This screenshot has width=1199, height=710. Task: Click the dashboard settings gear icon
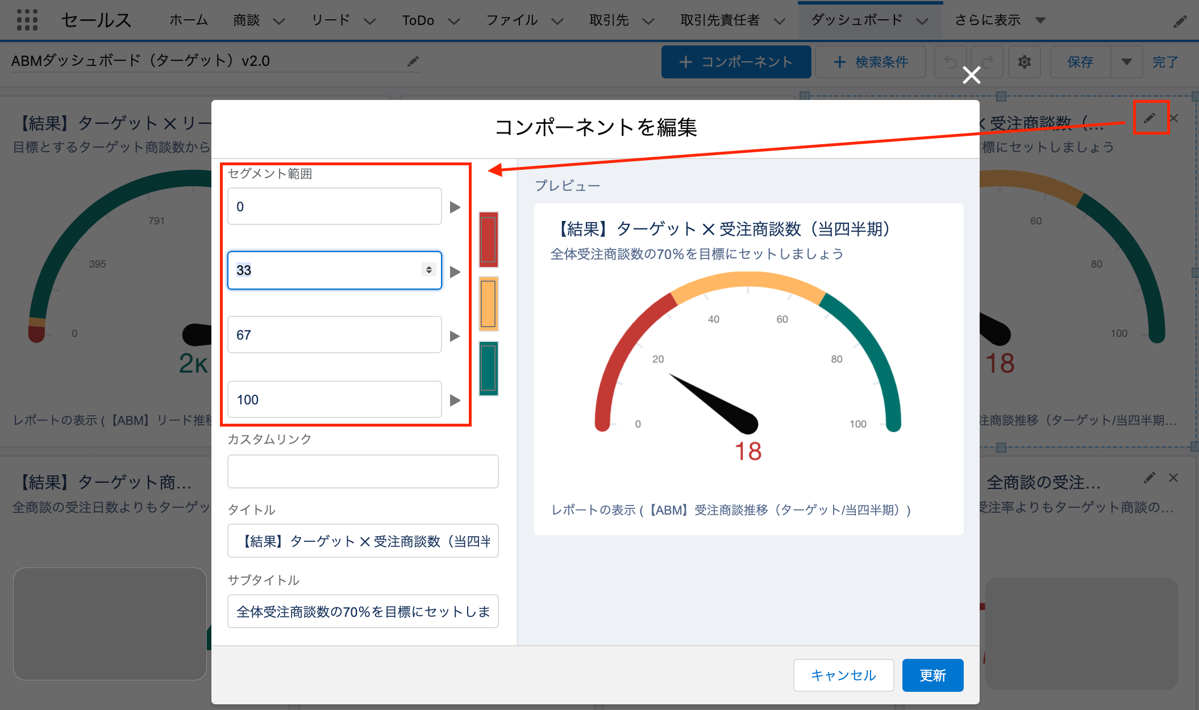pos(1024,62)
